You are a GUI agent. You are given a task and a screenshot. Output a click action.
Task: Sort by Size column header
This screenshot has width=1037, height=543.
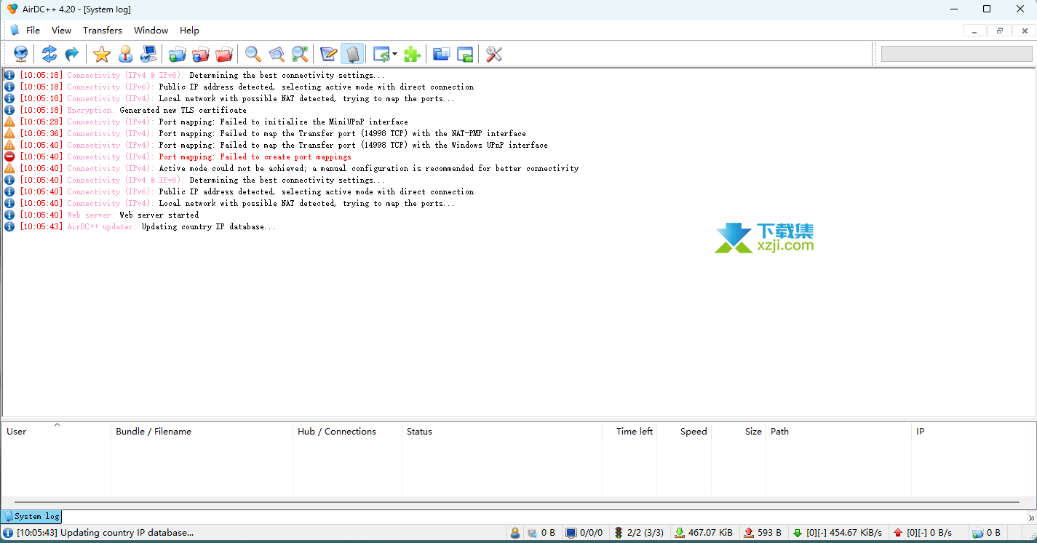click(x=739, y=432)
